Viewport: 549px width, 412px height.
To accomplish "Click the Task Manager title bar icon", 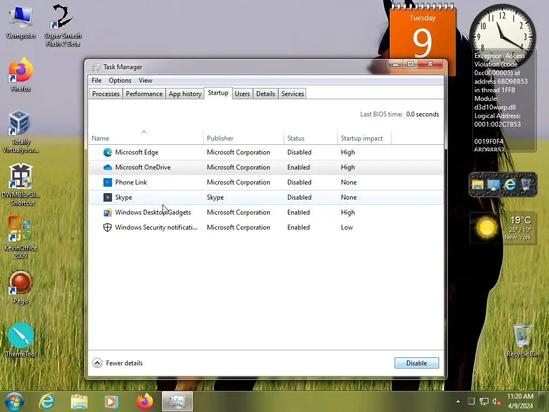I will pos(96,67).
